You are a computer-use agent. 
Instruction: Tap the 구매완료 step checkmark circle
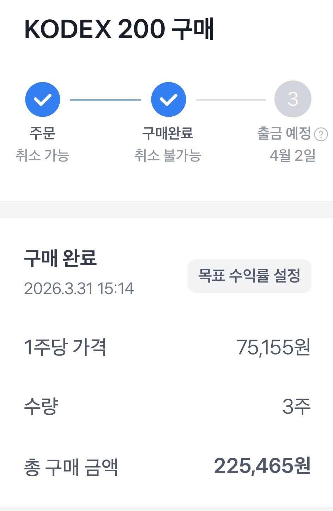(x=169, y=99)
